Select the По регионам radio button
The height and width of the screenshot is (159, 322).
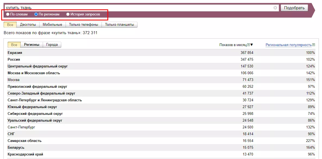36,14
